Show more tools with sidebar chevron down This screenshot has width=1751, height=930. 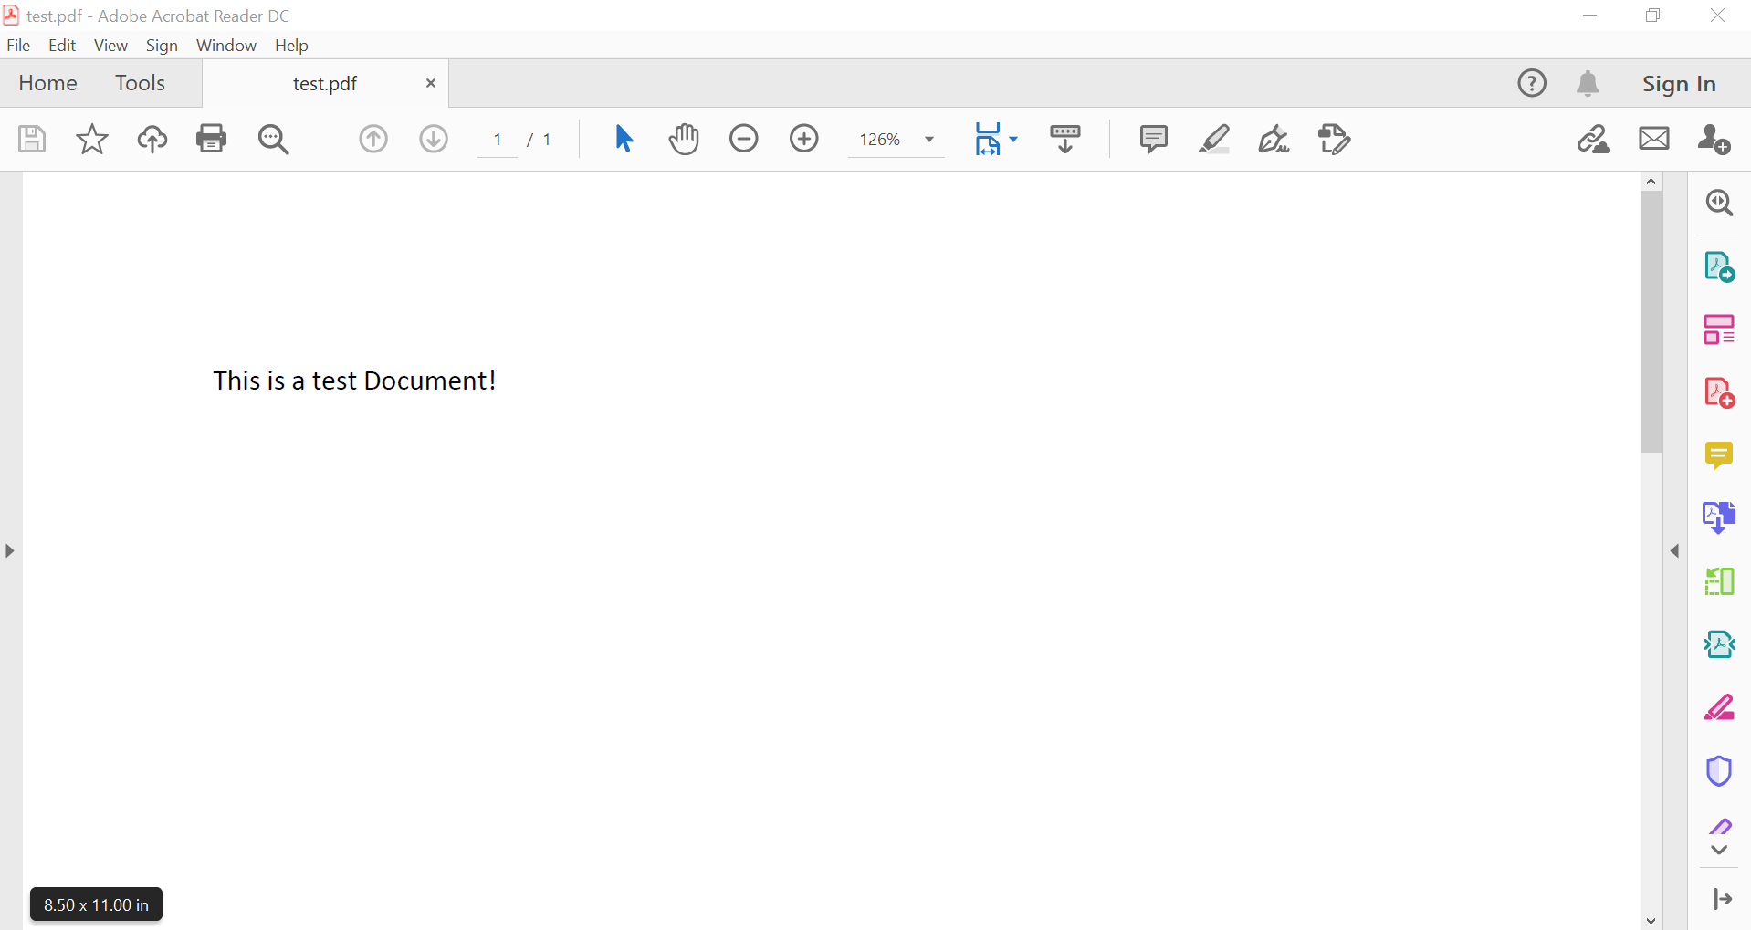1720,851
